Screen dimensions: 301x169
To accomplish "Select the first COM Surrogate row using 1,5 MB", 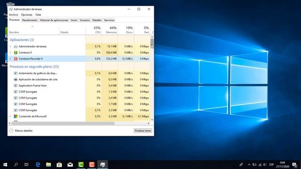I will (x=79, y=92).
